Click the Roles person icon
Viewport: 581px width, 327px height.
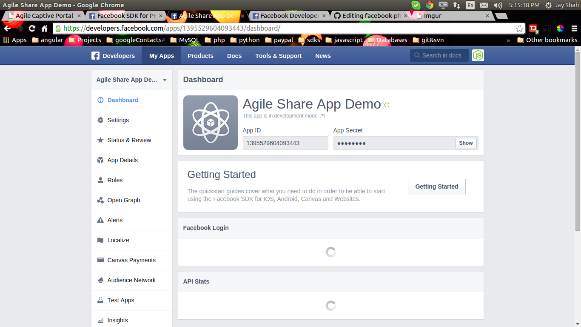pos(100,180)
